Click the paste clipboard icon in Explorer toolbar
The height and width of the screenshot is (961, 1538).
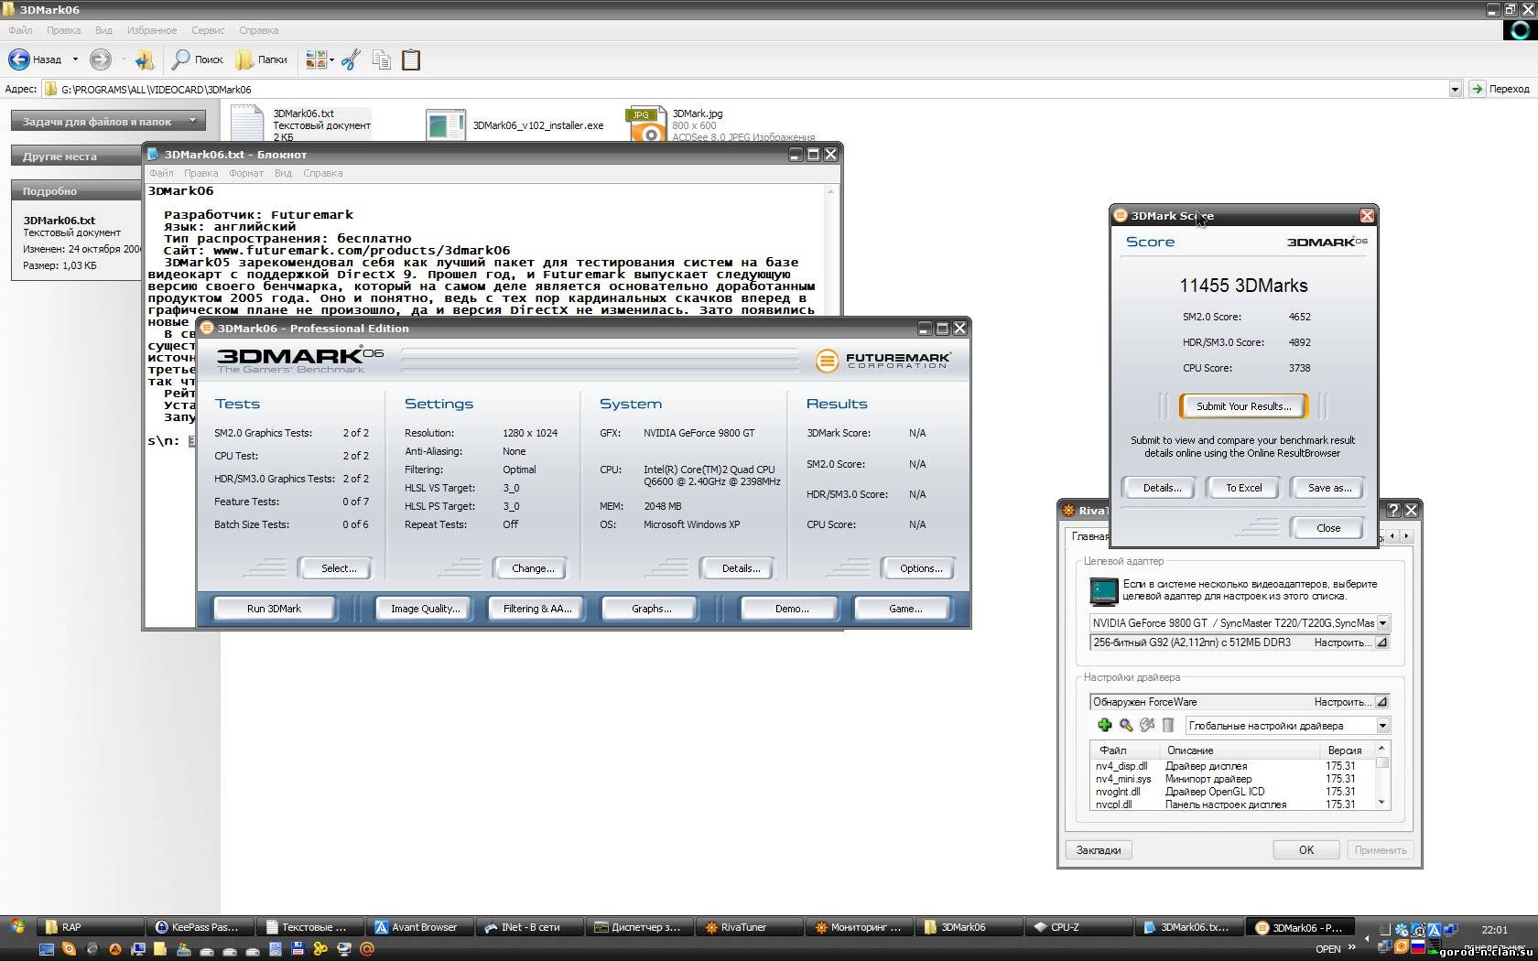point(411,59)
